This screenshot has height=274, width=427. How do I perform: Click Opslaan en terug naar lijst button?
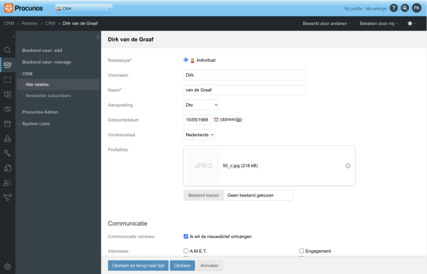pos(138,265)
